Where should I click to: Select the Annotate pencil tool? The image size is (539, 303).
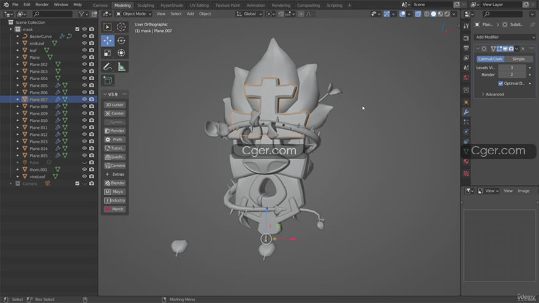(x=107, y=67)
